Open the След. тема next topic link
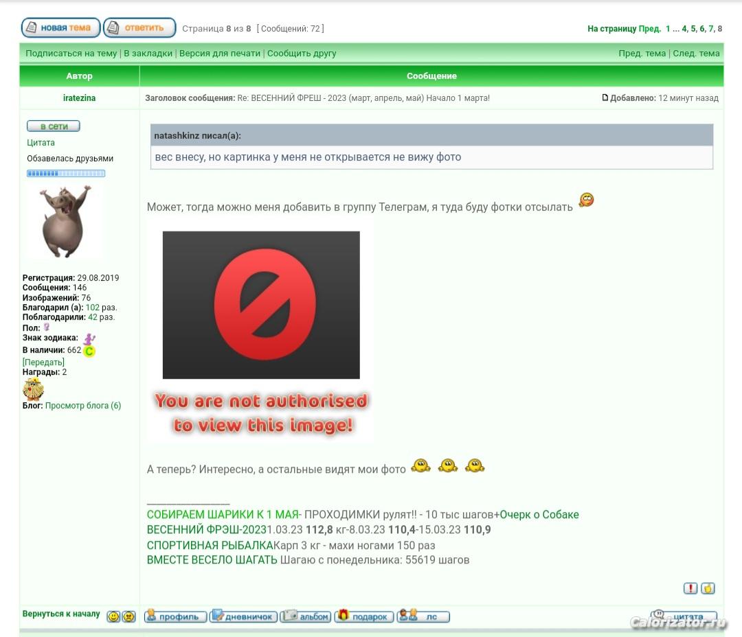 [x=696, y=54]
